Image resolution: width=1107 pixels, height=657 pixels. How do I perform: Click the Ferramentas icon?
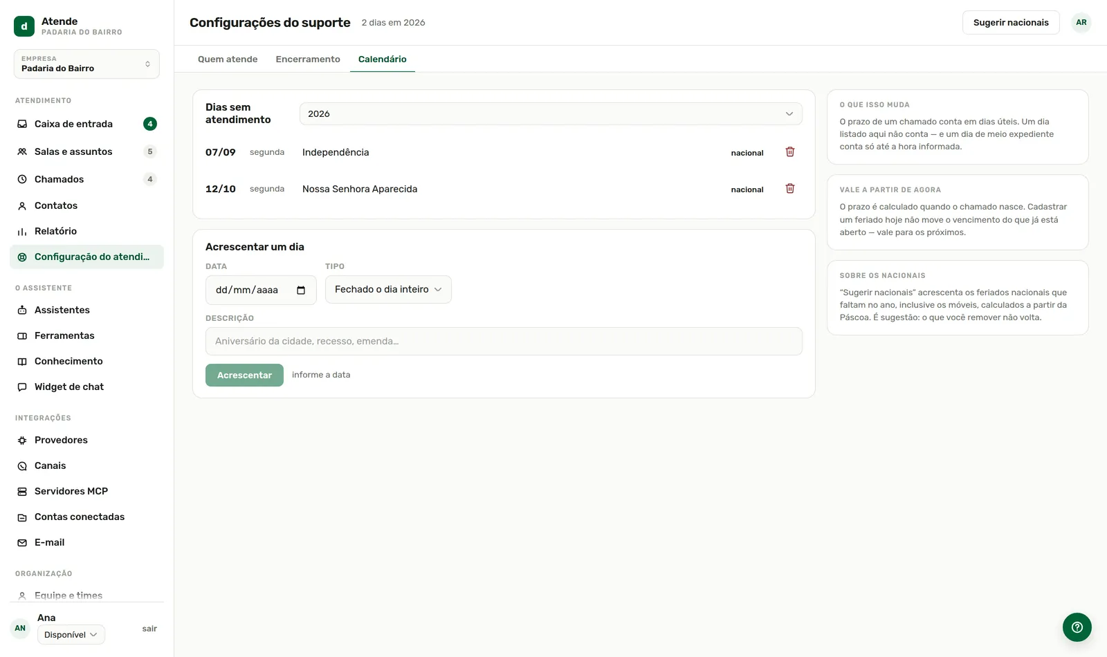pos(22,335)
